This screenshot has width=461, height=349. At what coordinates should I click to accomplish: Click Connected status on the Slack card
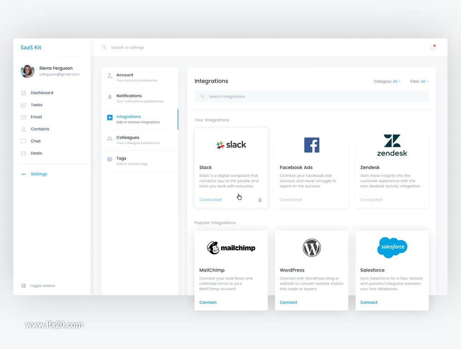point(211,200)
